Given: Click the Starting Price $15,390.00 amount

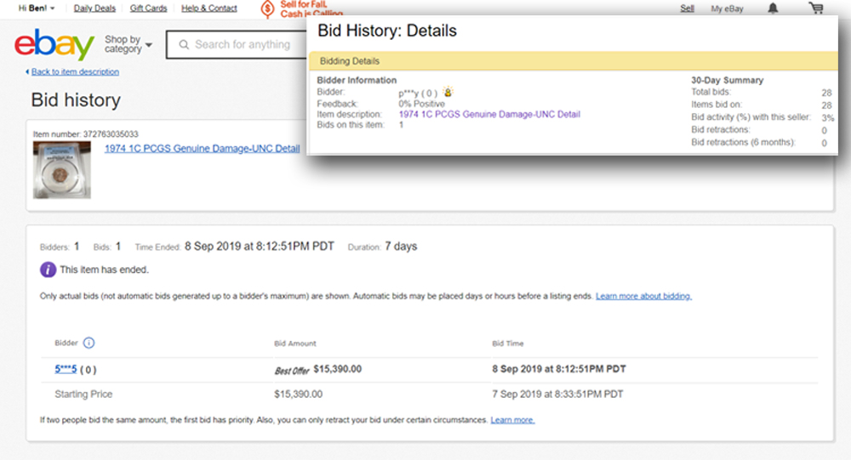Looking at the screenshot, I should click(299, 395).
